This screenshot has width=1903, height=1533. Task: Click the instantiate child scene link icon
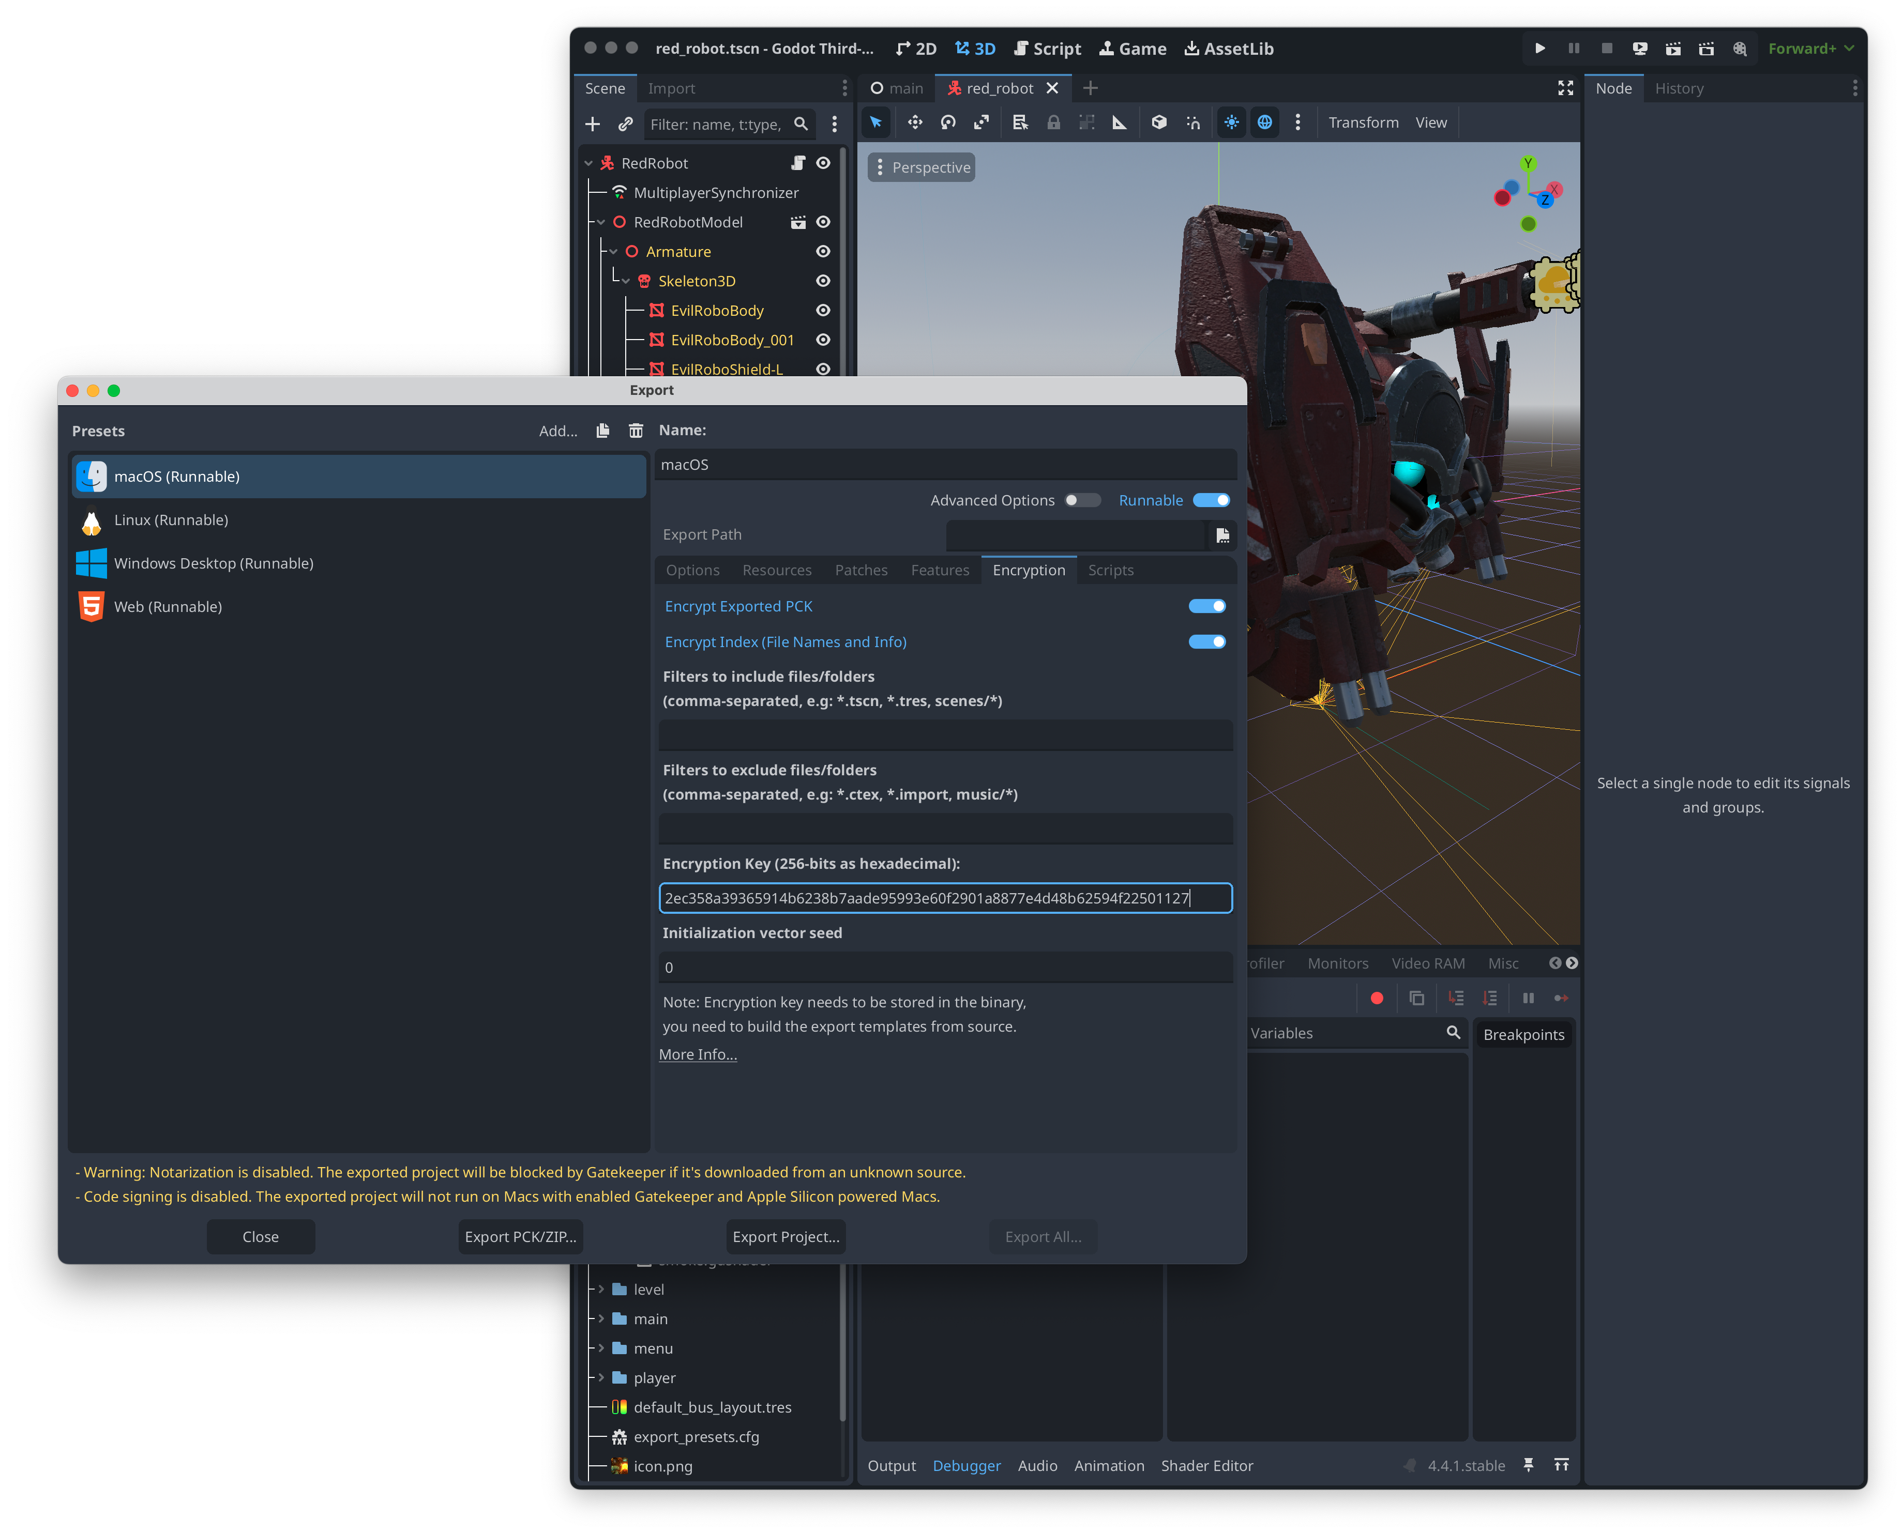(626, 125)
